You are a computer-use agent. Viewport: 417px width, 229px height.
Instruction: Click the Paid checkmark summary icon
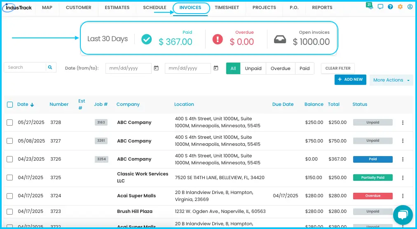point(146,39)
